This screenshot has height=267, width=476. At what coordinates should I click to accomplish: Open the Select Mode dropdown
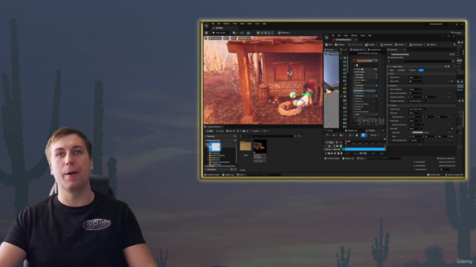point(220,33)
